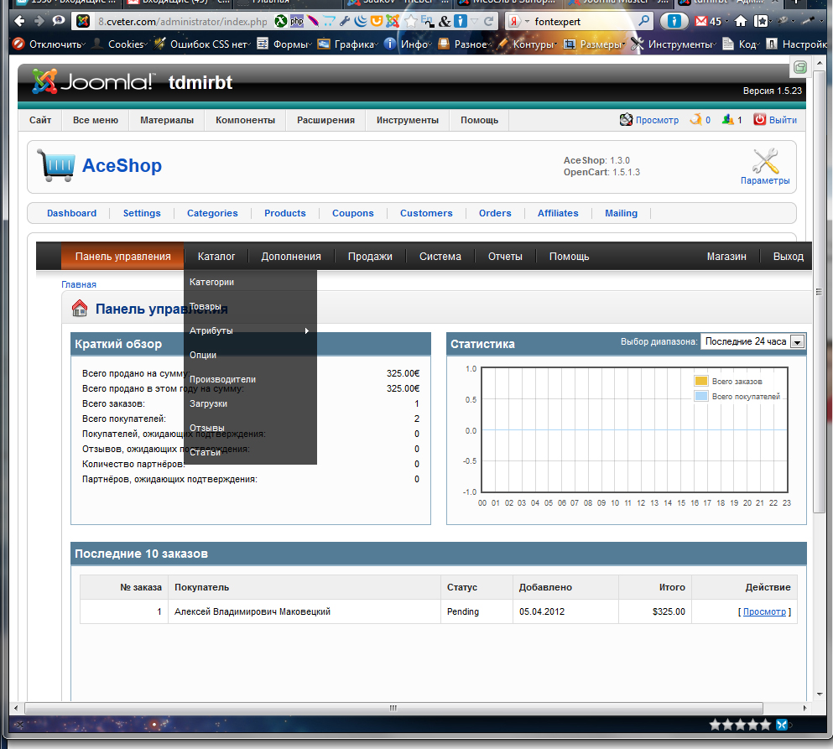Viewport: 833px width, 749px height.
Task: Click the browser forward arrow
Action: (39, 21)
